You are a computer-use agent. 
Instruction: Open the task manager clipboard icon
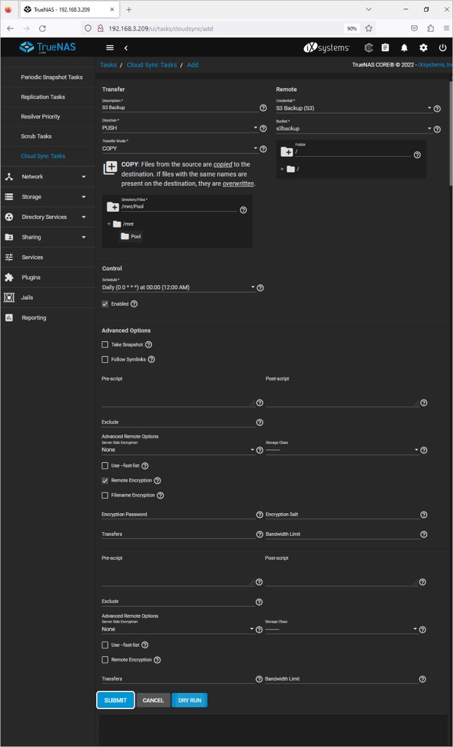(386, 48)
